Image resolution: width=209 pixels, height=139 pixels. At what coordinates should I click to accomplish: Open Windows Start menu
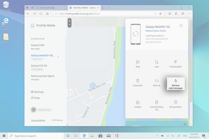[4, 136]
